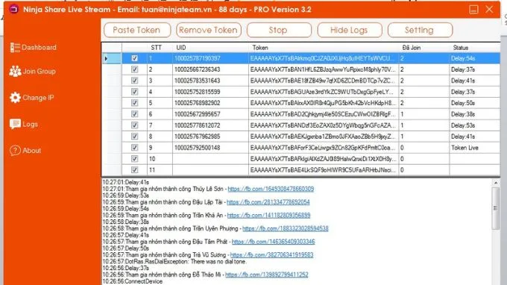Open link fb.com/1649308478660309
The image size is (507, 285).
[271, 189]
